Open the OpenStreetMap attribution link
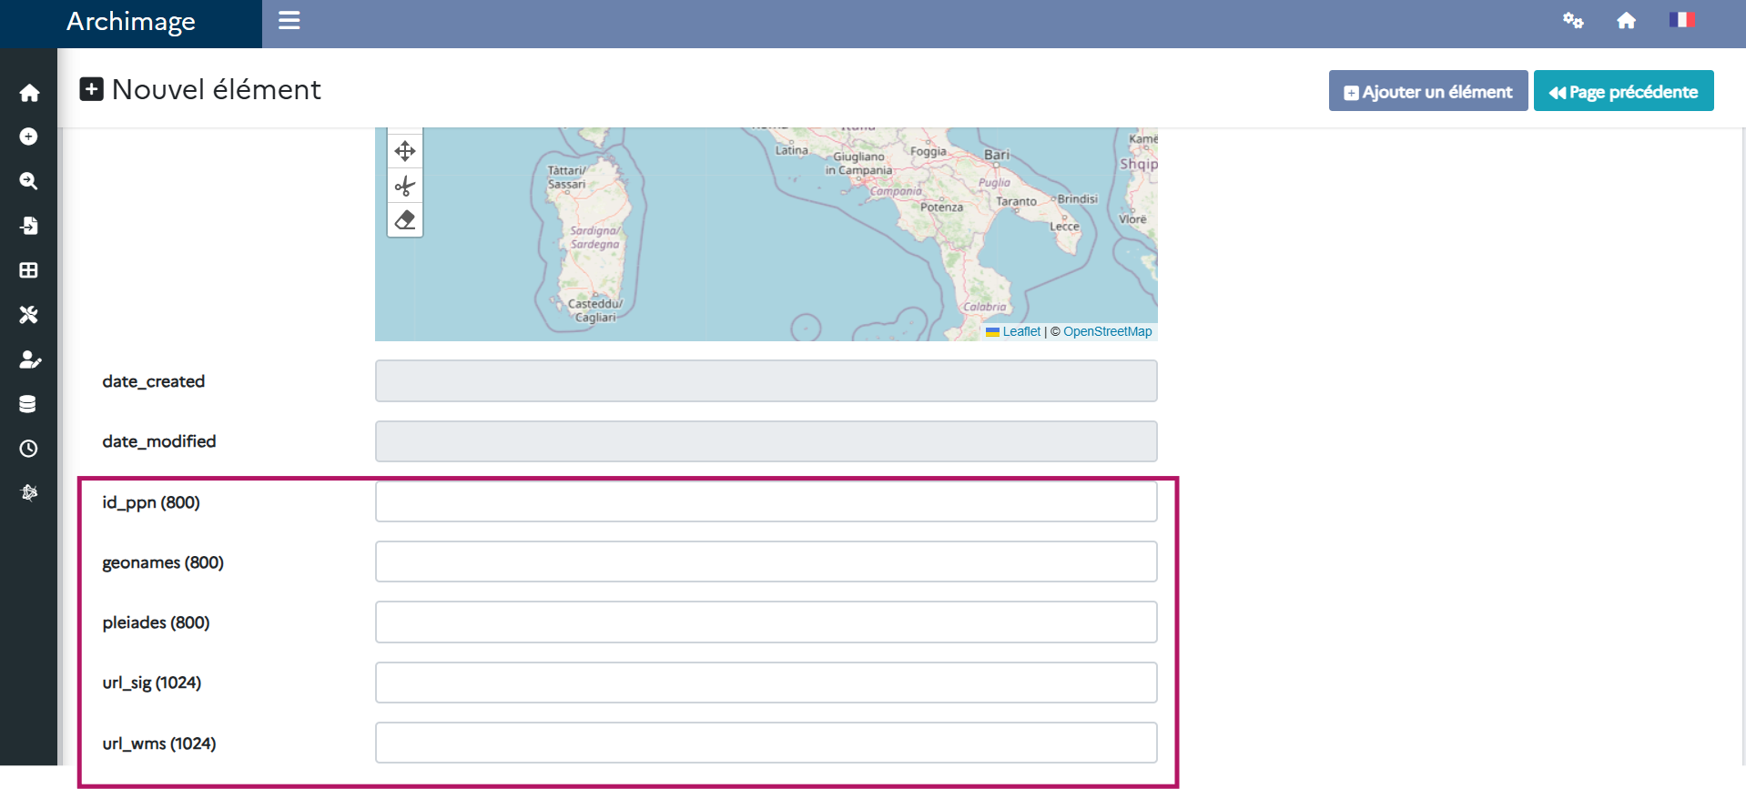 pos(1107,331)
